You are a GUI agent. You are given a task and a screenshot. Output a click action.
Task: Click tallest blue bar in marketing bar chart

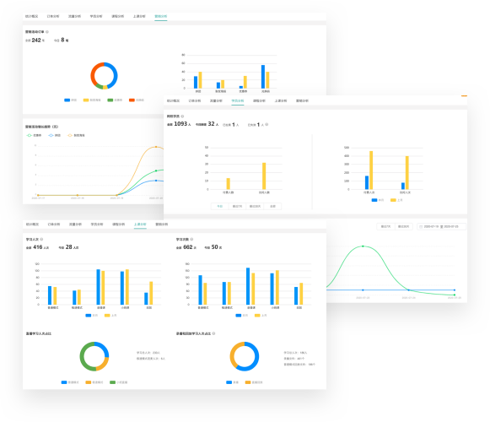click(x=263, y=77)
